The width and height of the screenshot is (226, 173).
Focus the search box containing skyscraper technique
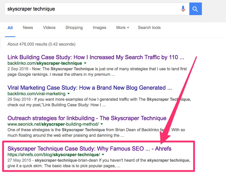(97, 9)
